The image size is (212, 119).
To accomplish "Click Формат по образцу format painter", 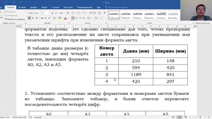I will point(15,19).
